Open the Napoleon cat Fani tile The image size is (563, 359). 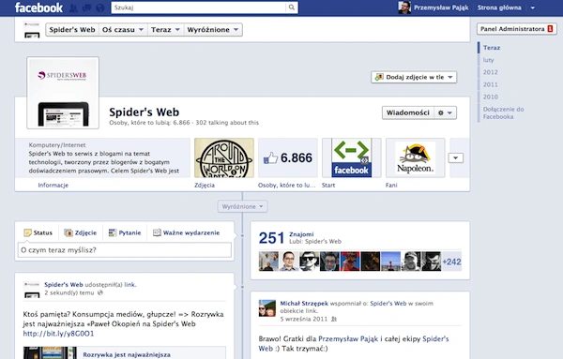point(415,157)
